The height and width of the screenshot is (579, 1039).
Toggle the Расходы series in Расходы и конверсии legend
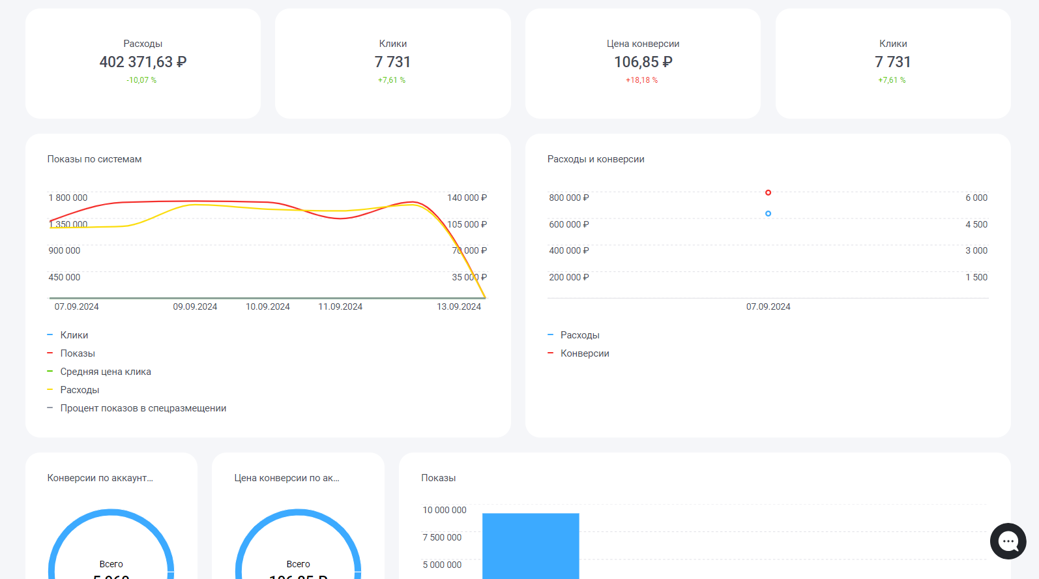(574, 335)
